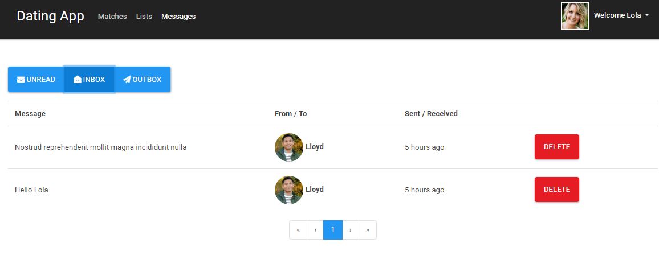This screenshot has width=659, height=276.
Task: Click the open envelope icon on the Inbox button
Action: pos(78,79)
